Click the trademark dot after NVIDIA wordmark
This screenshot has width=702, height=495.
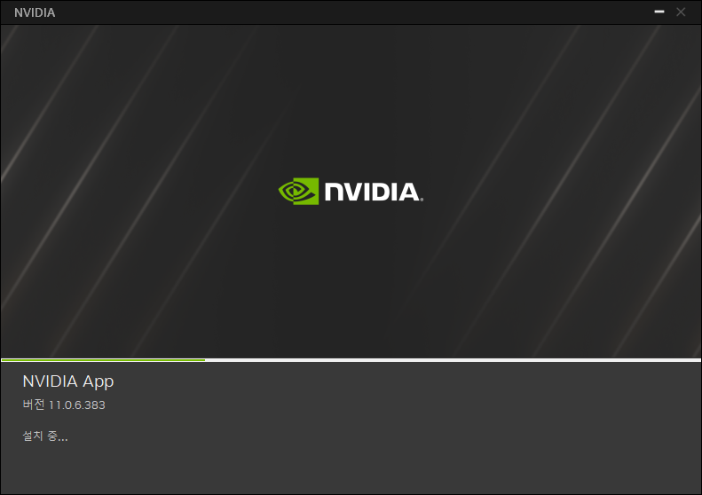coord(422,200)
